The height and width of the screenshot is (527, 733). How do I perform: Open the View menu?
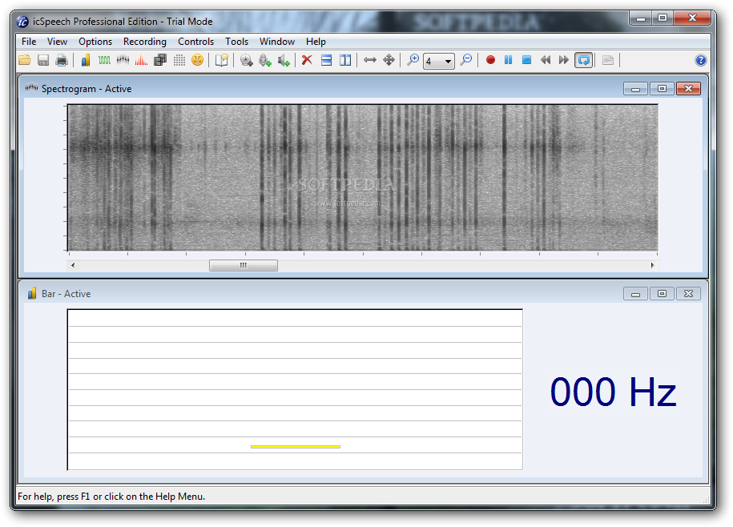[x=57, y=42]
